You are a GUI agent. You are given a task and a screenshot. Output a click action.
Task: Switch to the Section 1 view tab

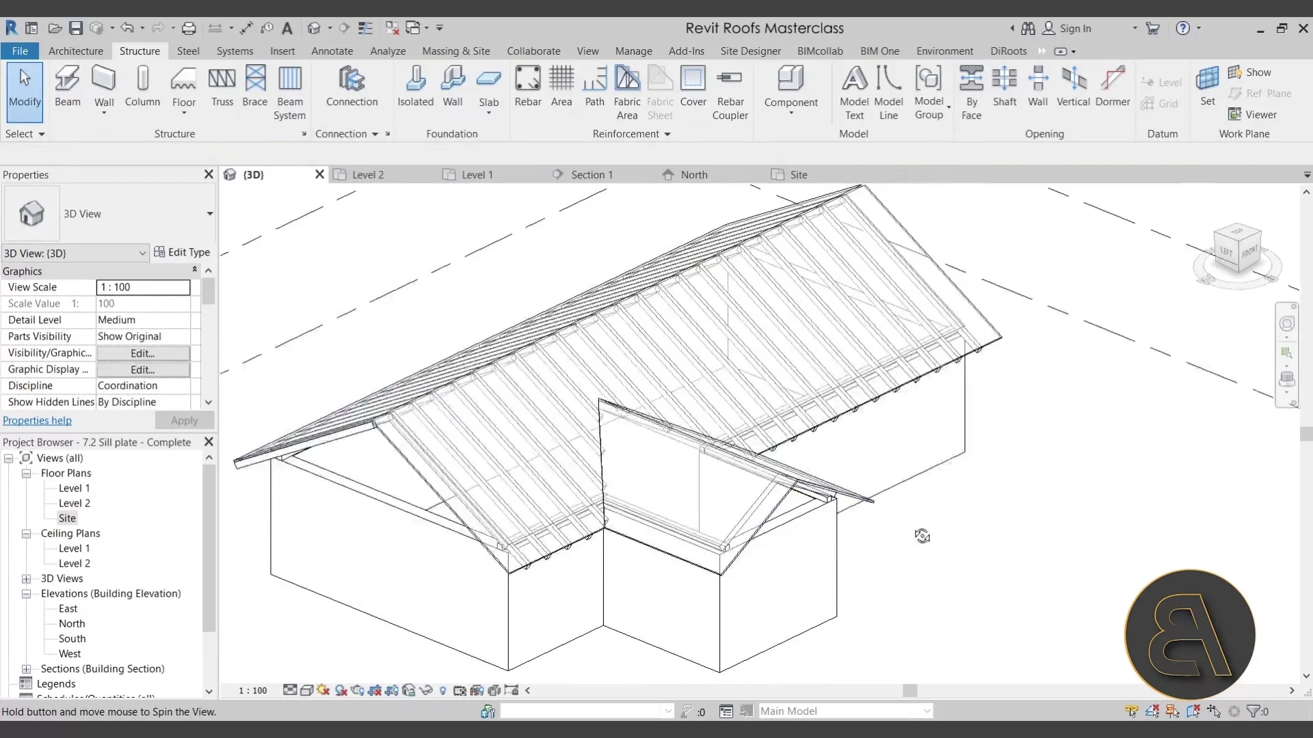(x=592, y=175)
